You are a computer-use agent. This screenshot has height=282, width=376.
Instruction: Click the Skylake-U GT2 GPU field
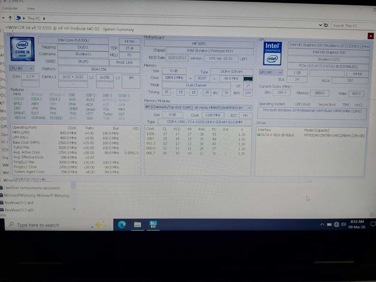(x=329, y=59)
